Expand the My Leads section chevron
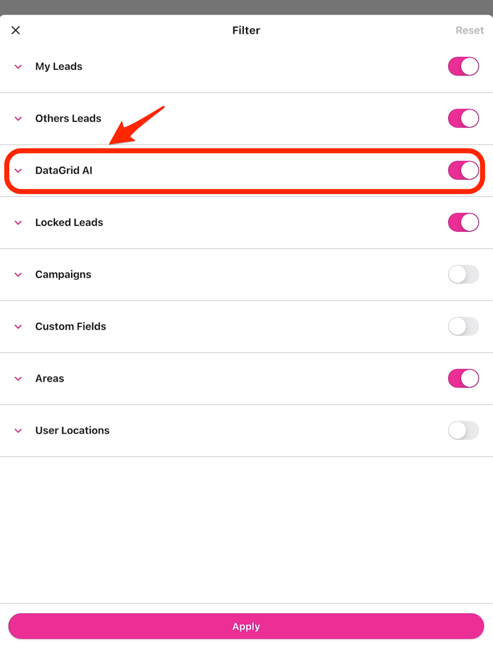The width and height of the screenshot is (493, 645). coord(18,67)
